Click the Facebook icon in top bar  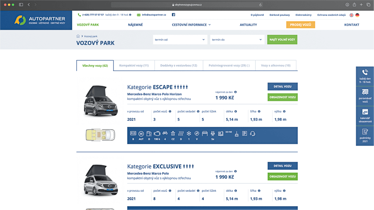pos(173,15)
